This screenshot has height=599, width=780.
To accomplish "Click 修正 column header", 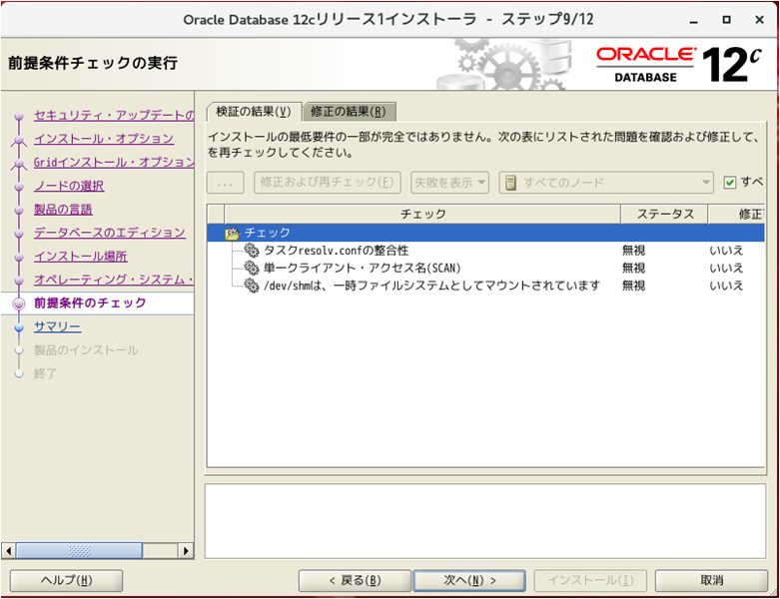I will pyautogui.click(x=737, y=215).
